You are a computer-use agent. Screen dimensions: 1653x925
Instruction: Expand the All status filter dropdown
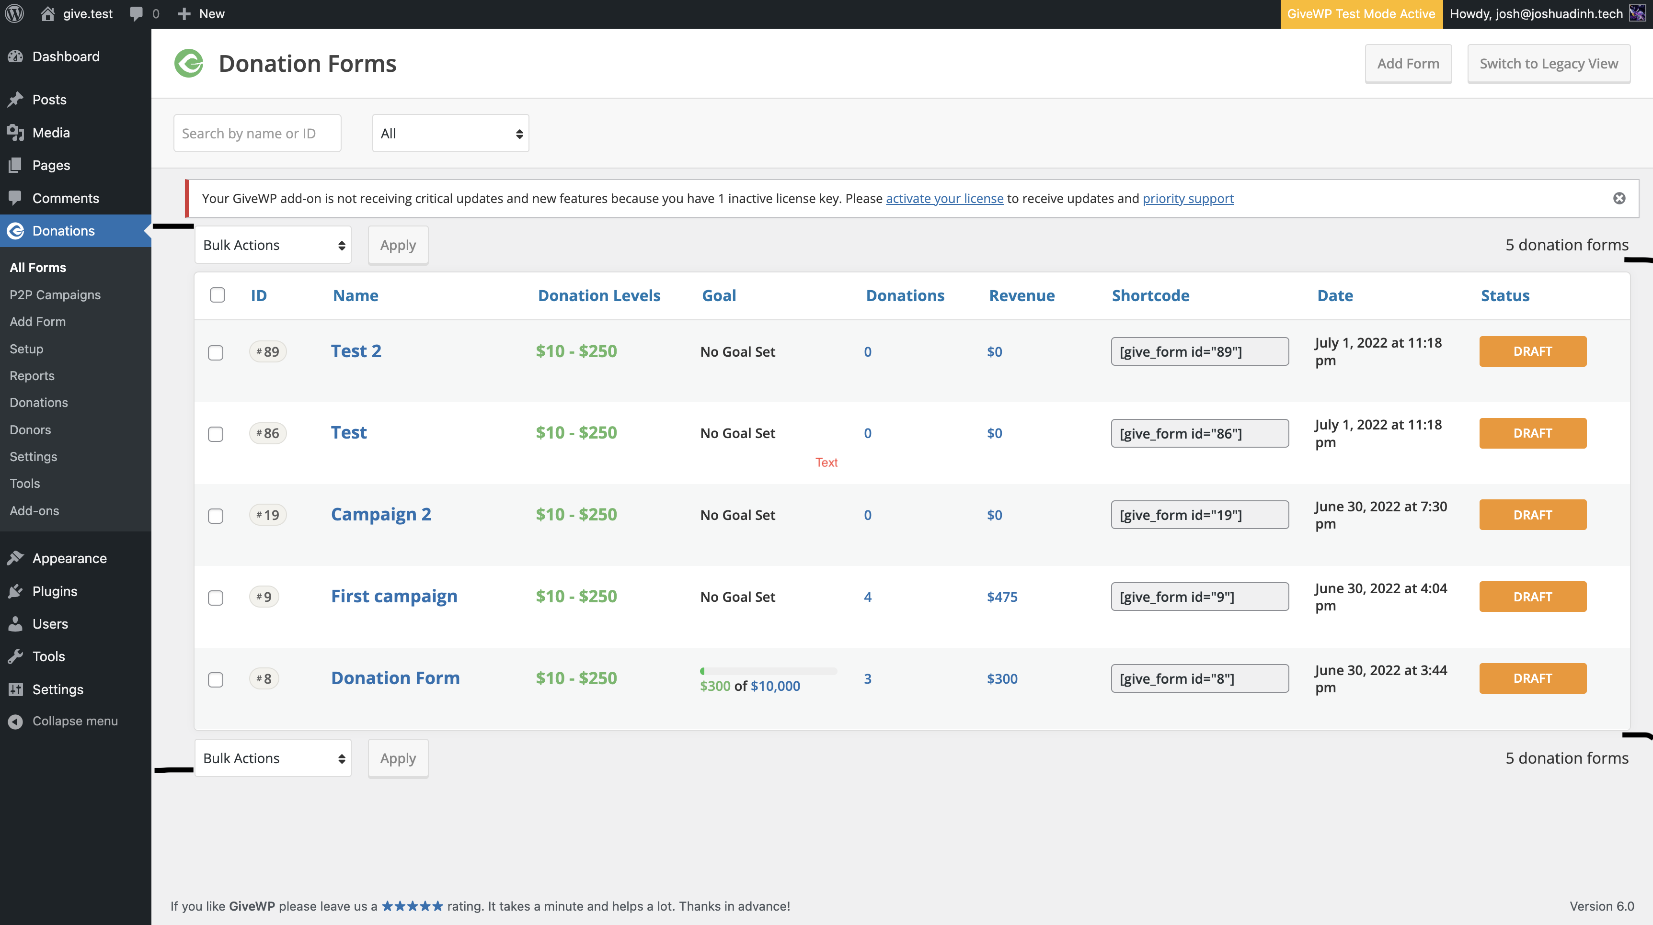(450, 133)
